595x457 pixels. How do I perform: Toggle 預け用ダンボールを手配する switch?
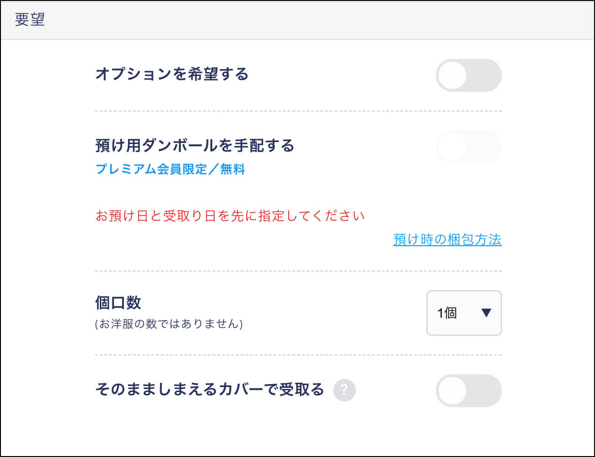469,147
